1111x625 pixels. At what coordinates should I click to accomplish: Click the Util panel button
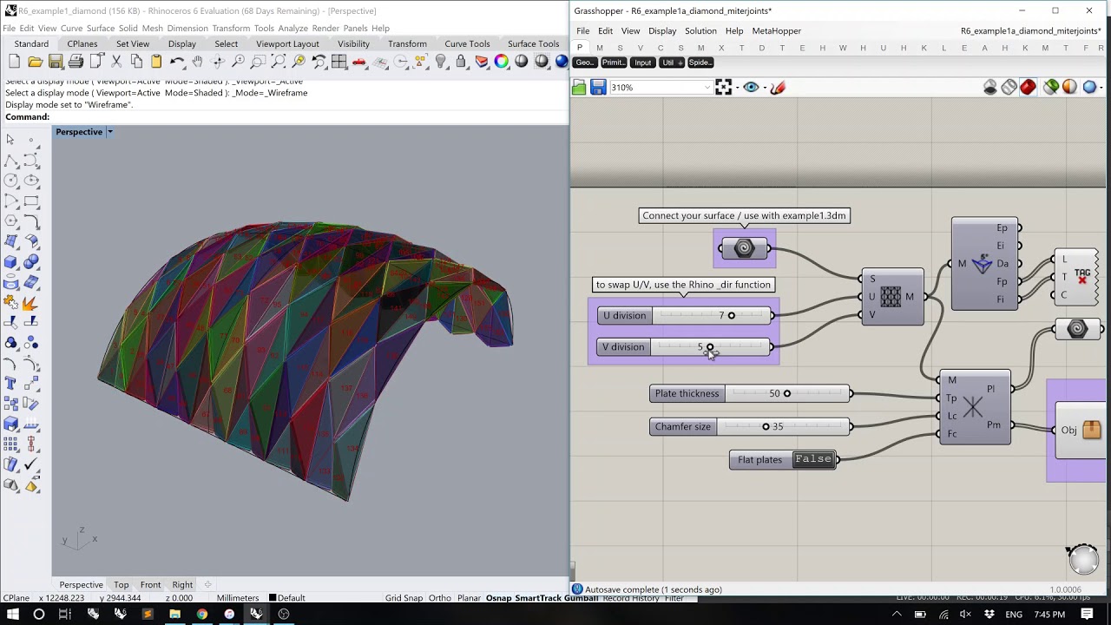point(670,62)
